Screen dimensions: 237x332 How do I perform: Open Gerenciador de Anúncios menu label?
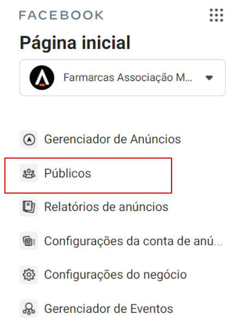coord(112,139)
